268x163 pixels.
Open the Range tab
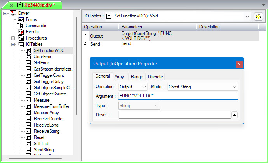(x=137, y=77)
